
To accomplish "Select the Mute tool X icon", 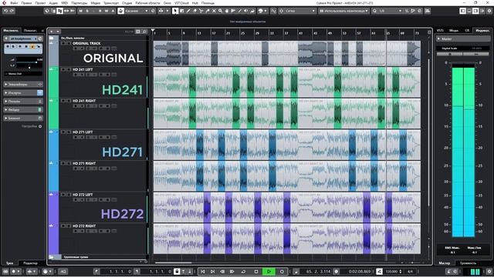I will click(214, 11).
